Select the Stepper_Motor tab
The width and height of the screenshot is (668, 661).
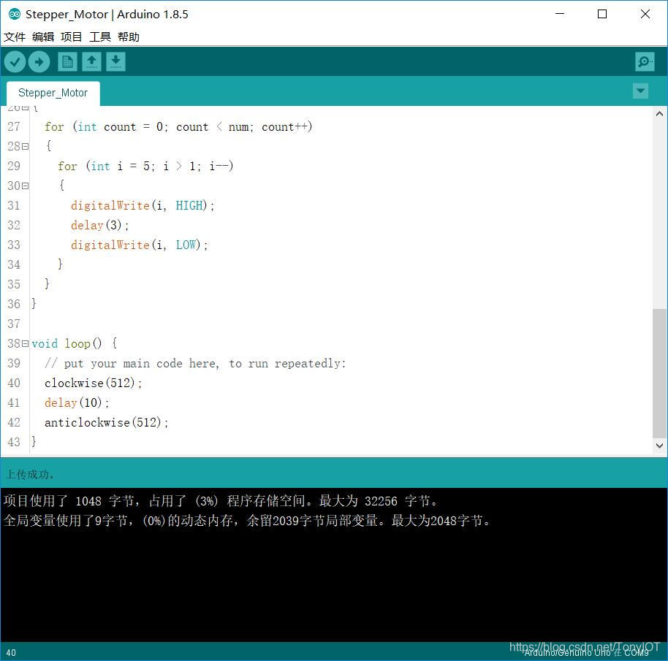(x=53, y=93)
